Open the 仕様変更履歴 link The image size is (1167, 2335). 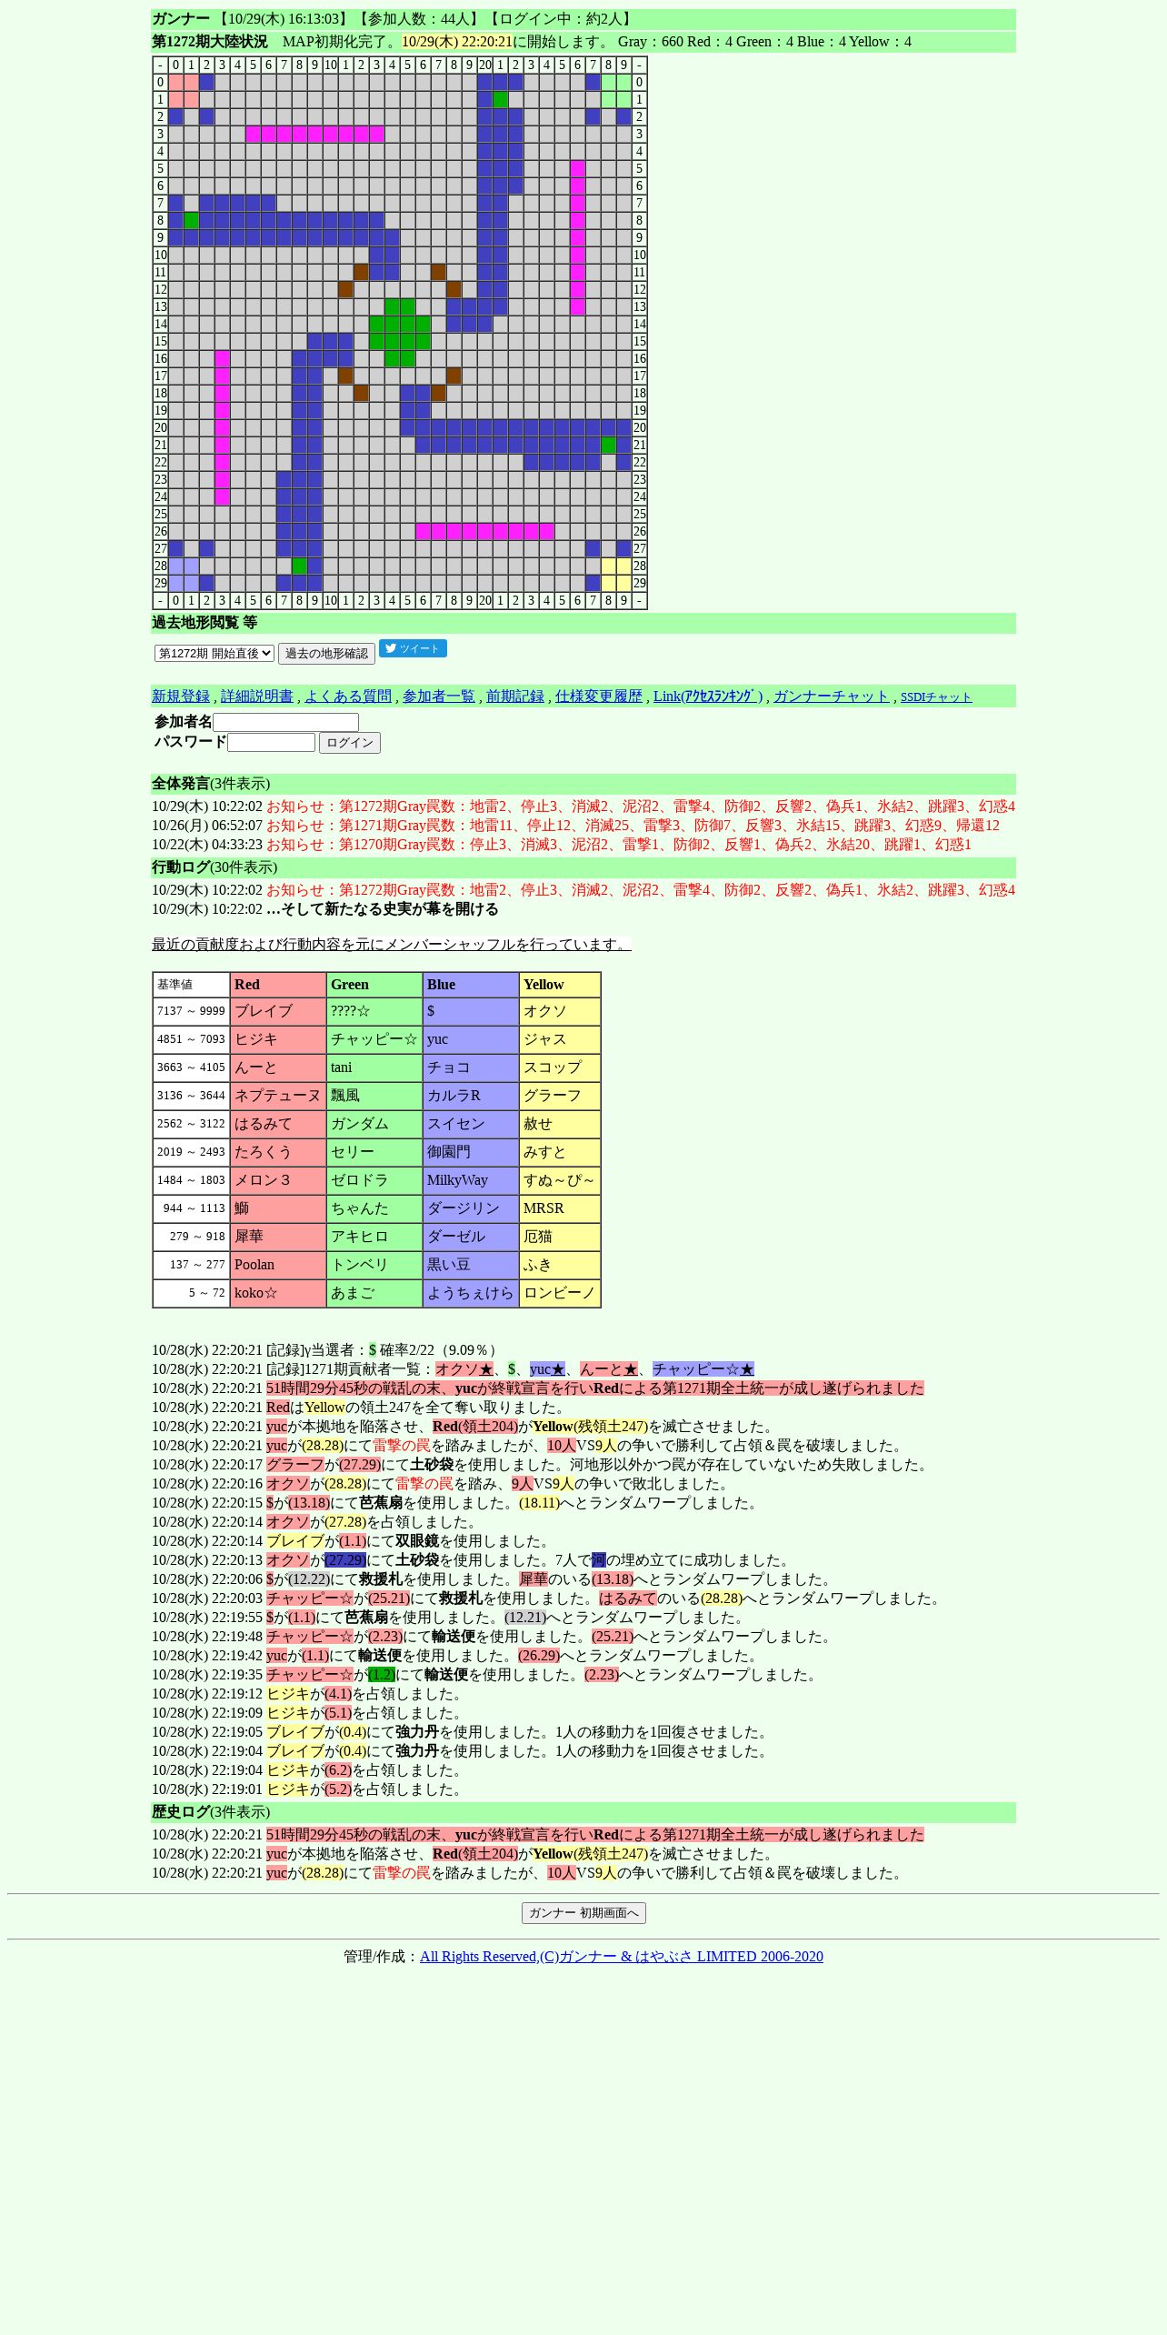[599, 696]
